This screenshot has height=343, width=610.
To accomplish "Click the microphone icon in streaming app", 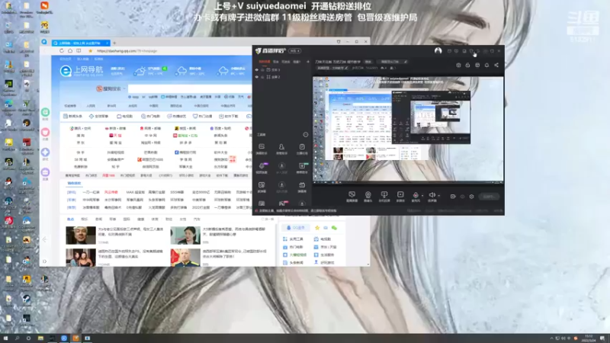I will pyautogui.click(x=416, y=194).
